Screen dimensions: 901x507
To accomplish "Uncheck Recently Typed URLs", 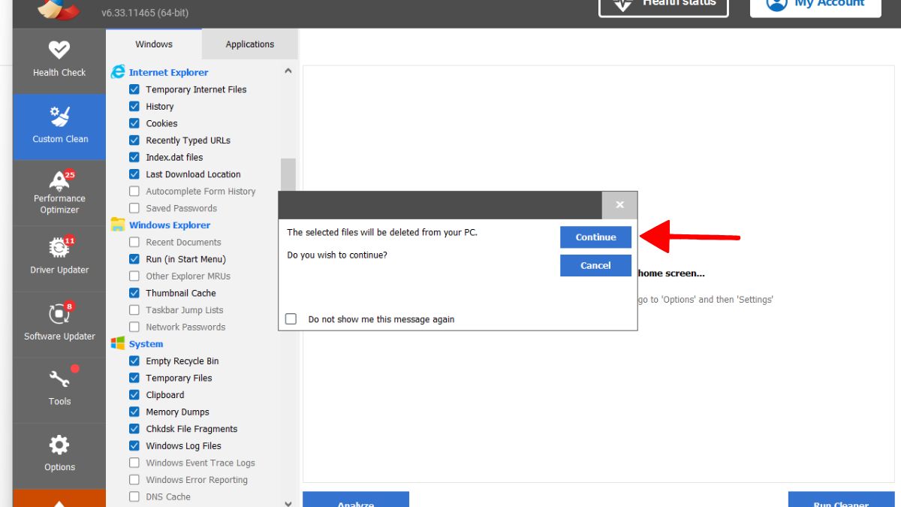I will (x=134, y=140).
